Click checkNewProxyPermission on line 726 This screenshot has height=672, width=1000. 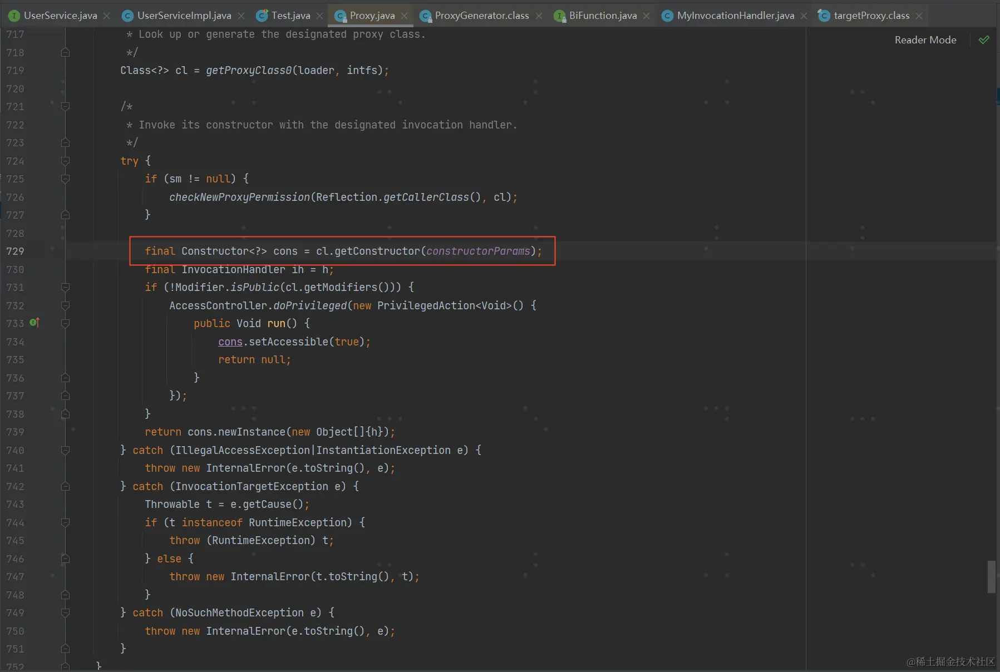coord(239,197)
